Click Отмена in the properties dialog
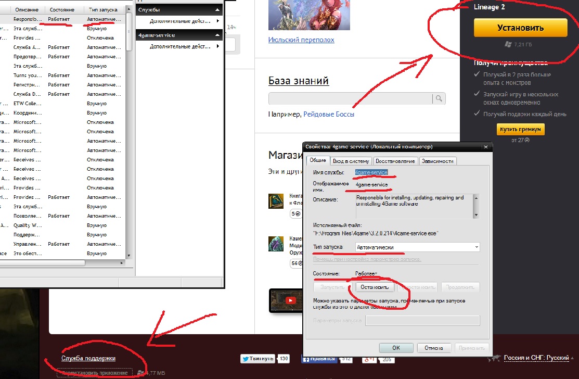This screenshot has height=379, width=579. [433, 348]
